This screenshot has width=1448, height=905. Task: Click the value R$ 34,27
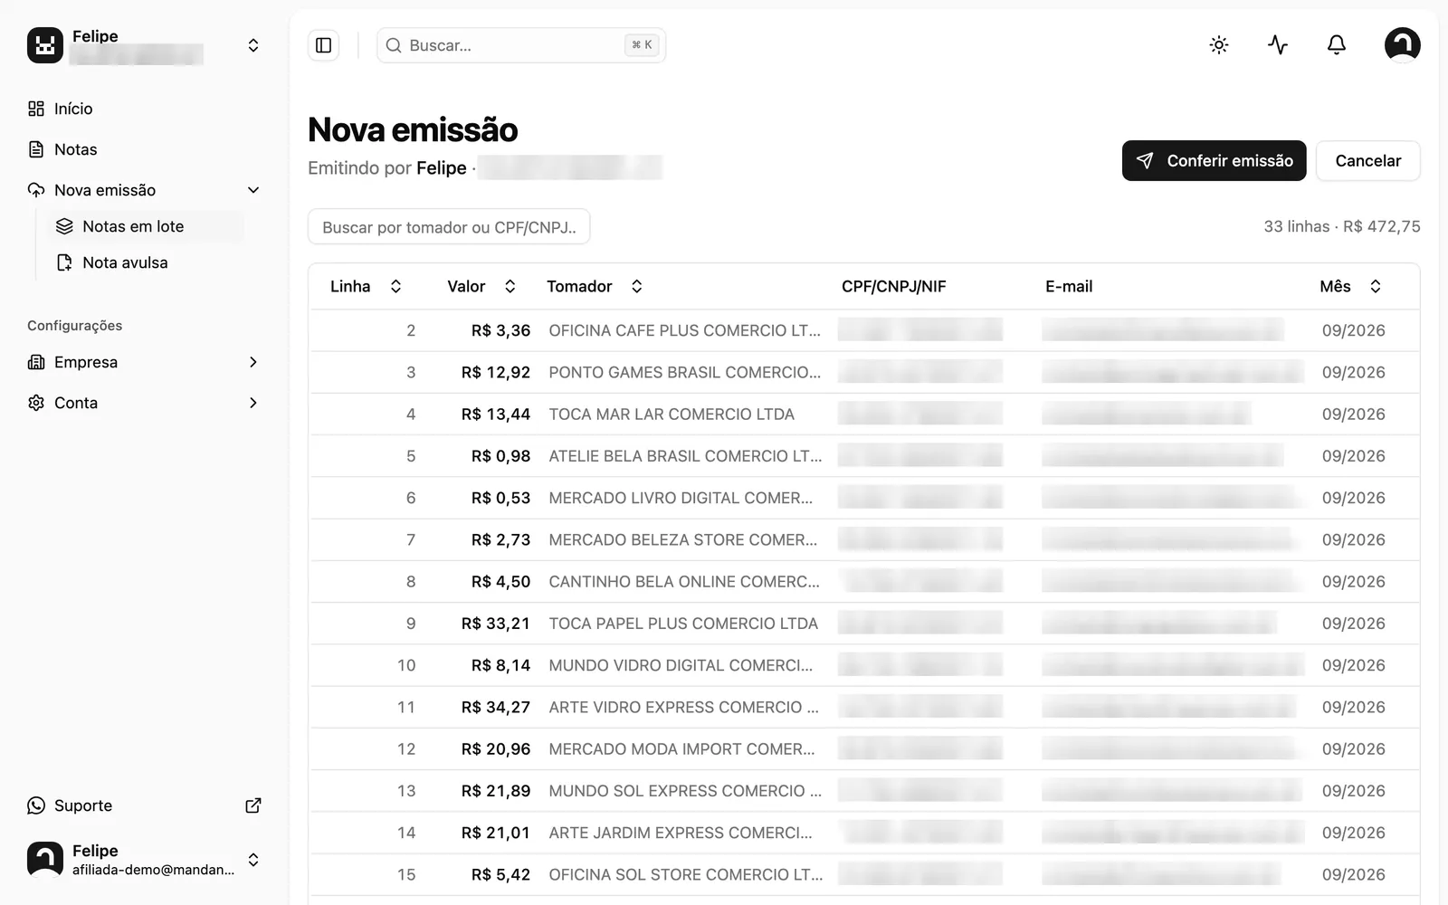495,708
